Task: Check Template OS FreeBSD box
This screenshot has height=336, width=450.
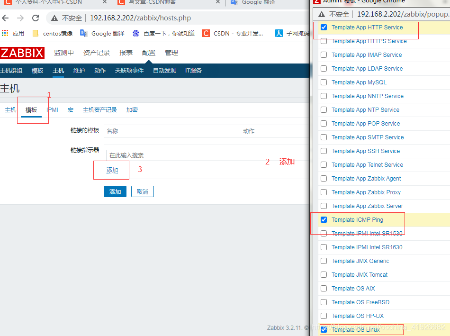Action: [x=324, y=302]
